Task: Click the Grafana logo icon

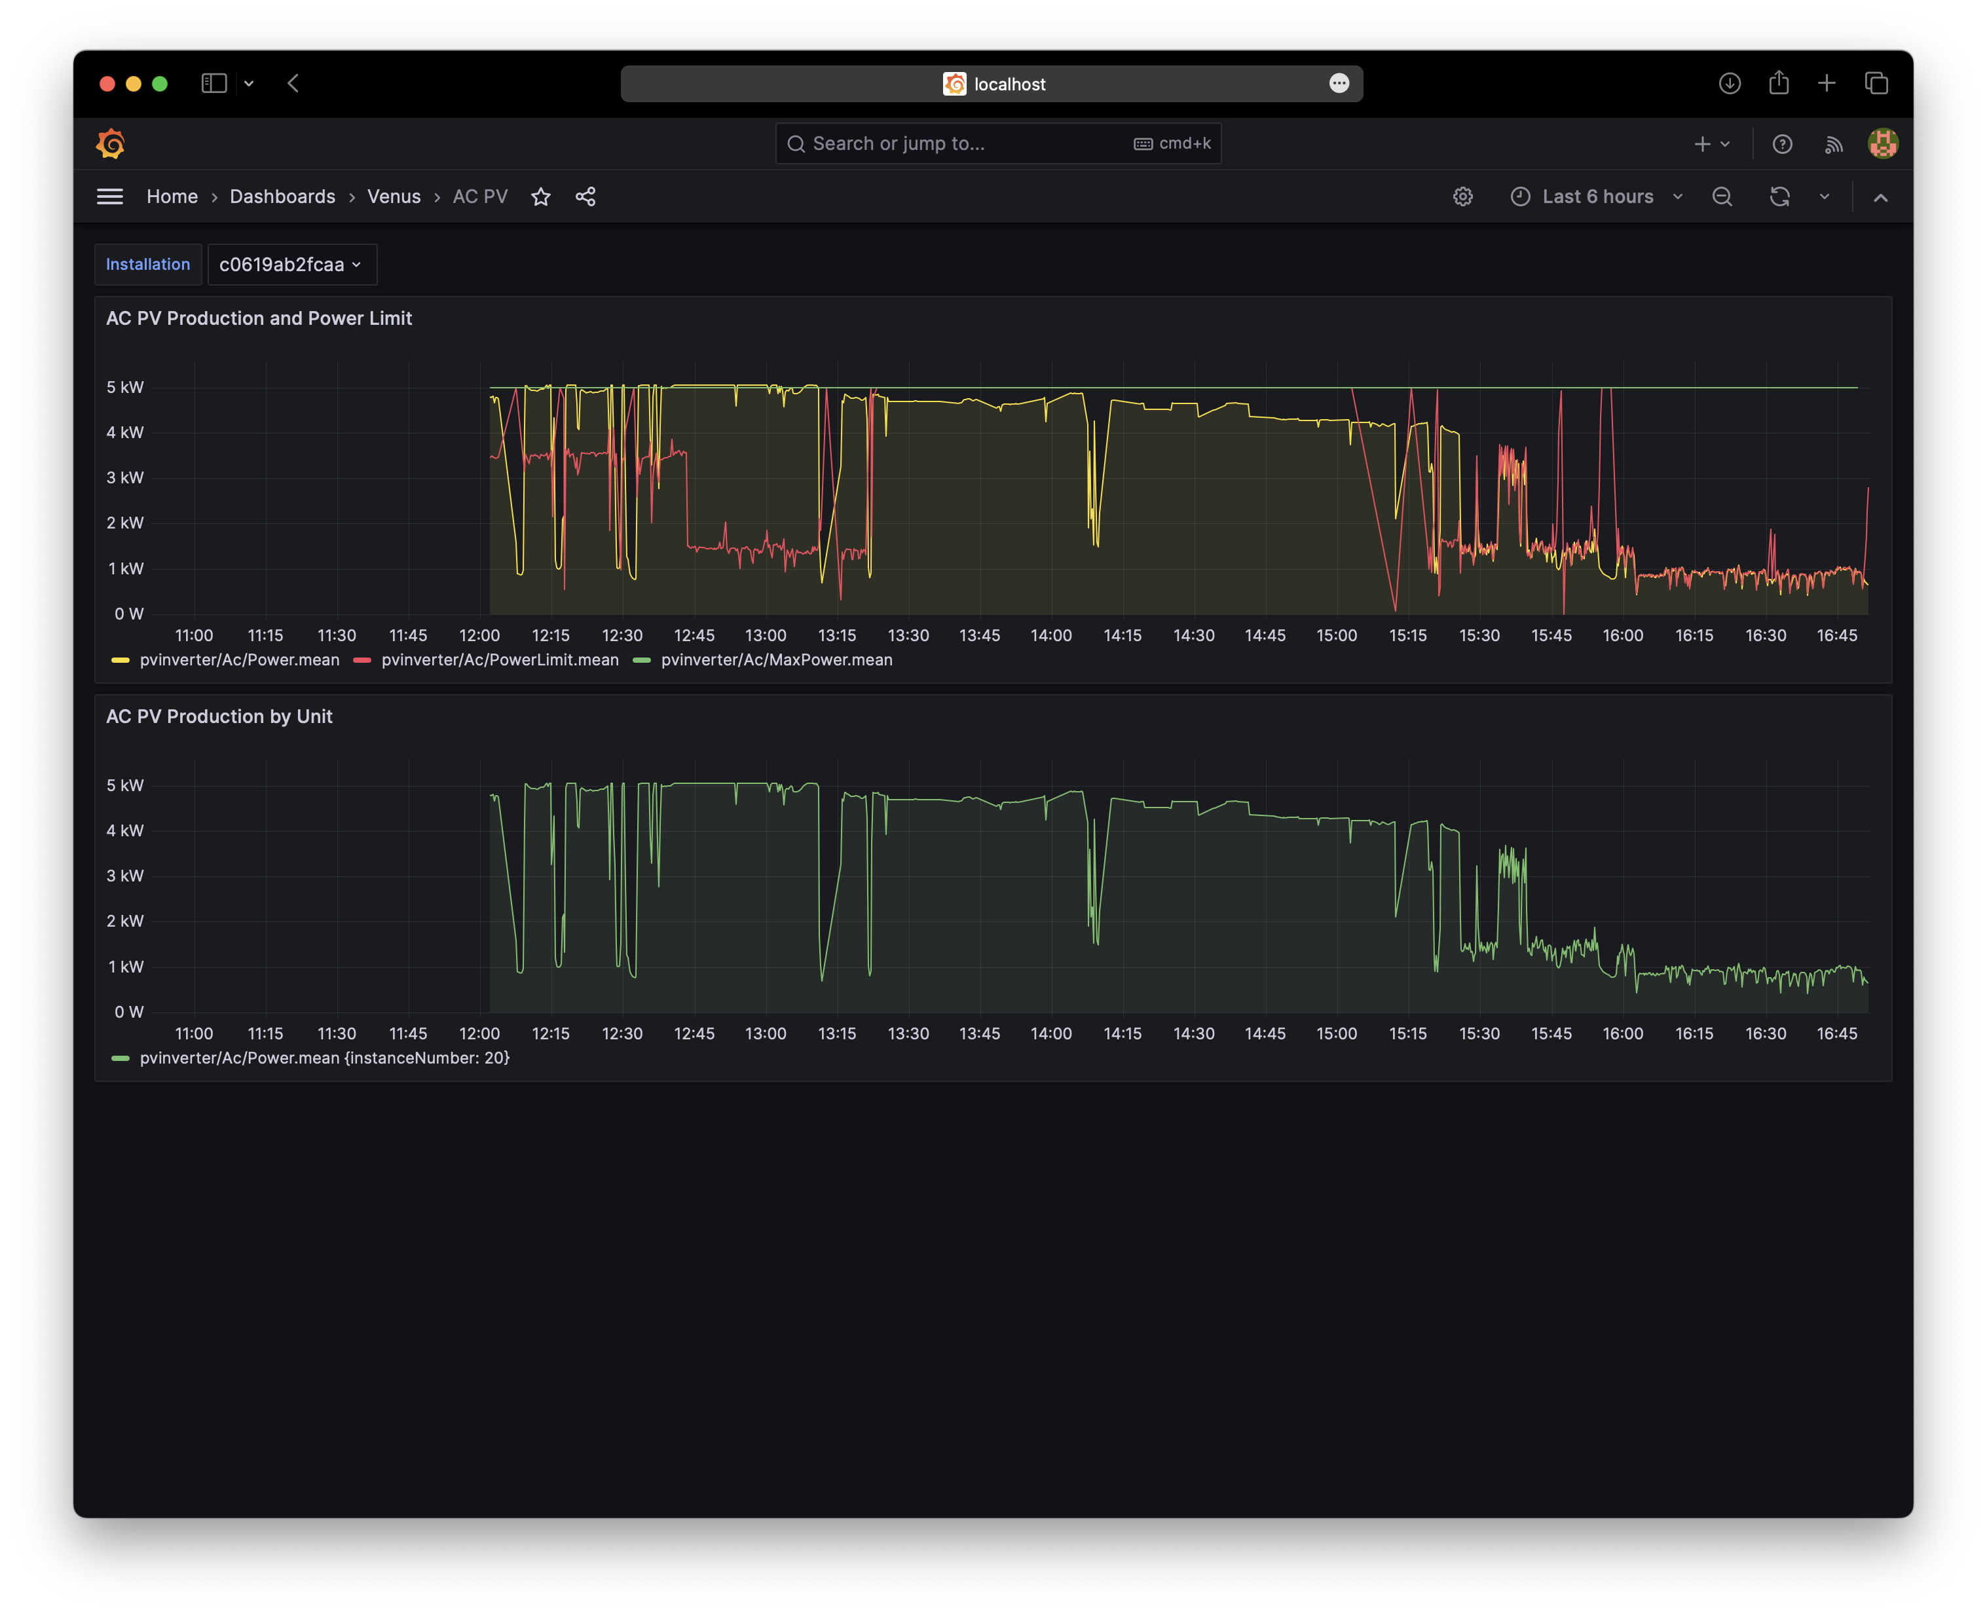Action: point(111,143)
